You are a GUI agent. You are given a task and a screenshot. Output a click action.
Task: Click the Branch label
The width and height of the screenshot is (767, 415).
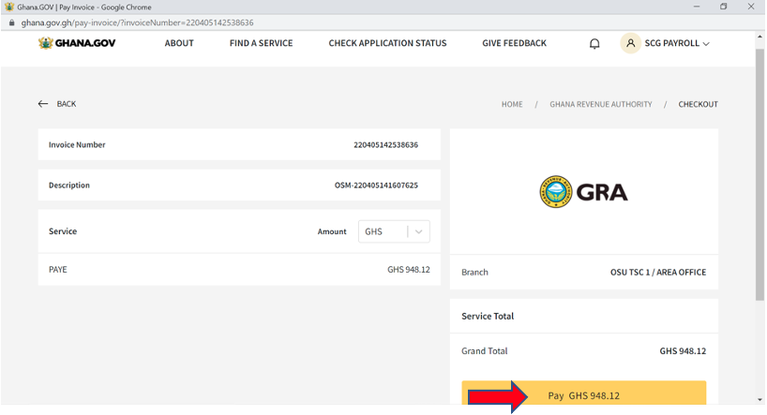click(x=474, y=273)
